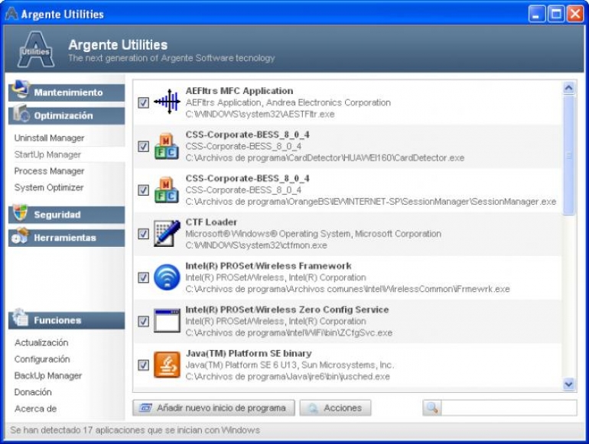The image size is (589, 444).
Task: Uncheck the CardDetector.exe startup checkbox
Action: click(x=143, y=146)
